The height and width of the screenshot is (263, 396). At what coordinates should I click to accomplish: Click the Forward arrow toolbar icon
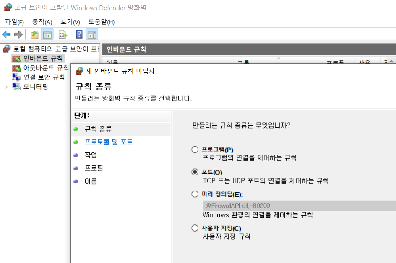point(18,34)
